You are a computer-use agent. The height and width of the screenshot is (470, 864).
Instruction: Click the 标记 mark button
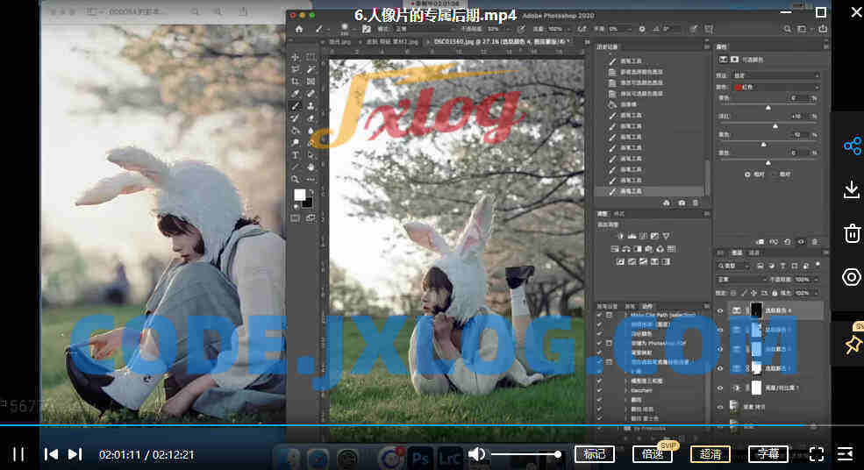[594, 453]
